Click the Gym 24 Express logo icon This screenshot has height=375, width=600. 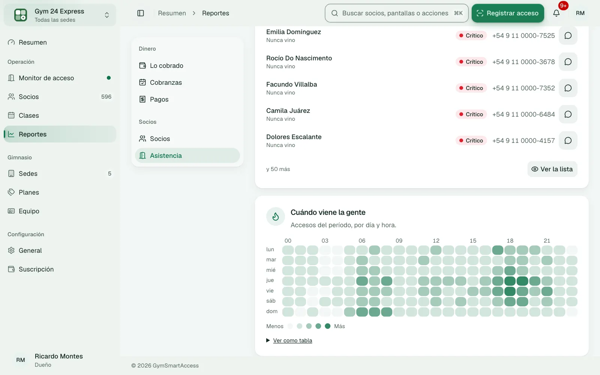[21, 15]
